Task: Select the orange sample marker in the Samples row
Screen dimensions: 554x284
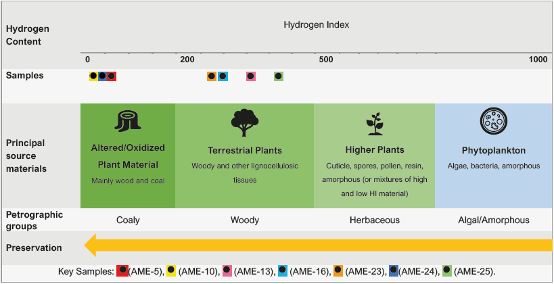Action: coord(212,76)
